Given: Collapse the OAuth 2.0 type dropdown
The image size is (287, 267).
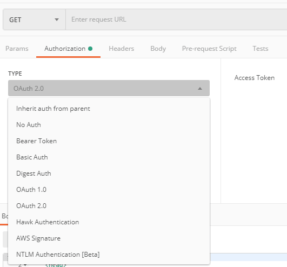Looking at the screenshot, I should pos(109,88).
